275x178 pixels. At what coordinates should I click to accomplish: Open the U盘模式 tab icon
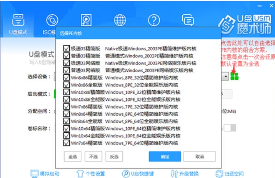(18, 20)
